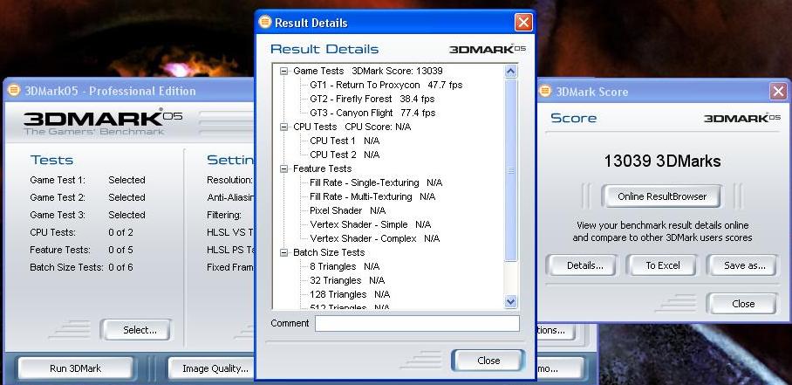Image resolution: width=792 pixels, height=385 pixels.
Task: Close the Result Details dialog via Close button
Action: 488,361
